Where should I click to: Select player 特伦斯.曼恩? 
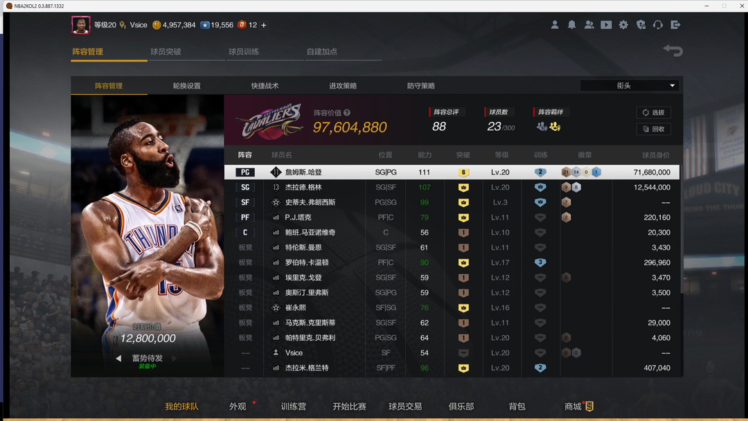coord(303,247)
